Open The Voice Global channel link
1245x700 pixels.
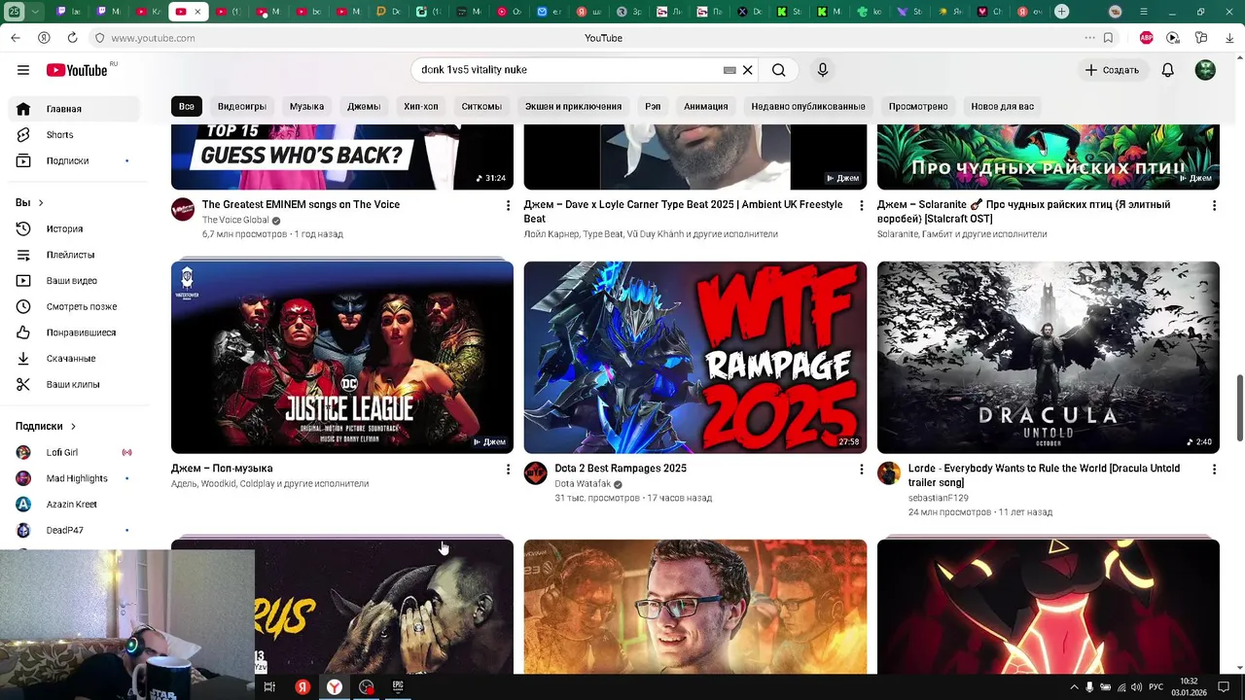click(235, 220)
